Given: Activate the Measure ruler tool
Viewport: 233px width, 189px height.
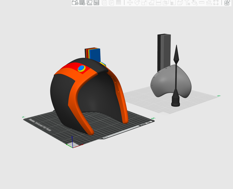Looking at the screenshot, I should (x=202, y=3).
